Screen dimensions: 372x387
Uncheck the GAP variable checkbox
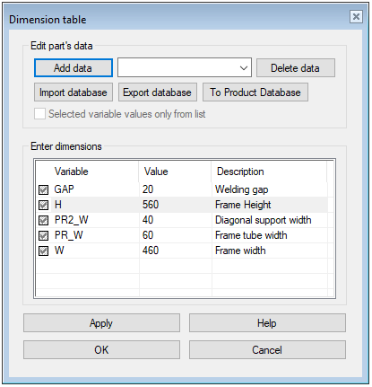click(x=44, y=189)
